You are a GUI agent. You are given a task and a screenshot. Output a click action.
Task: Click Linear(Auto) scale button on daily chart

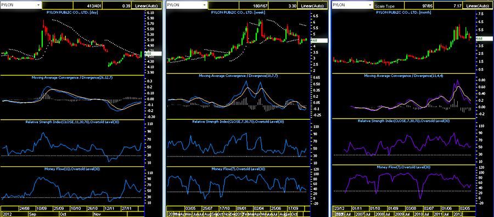click(x=147, y=5)
